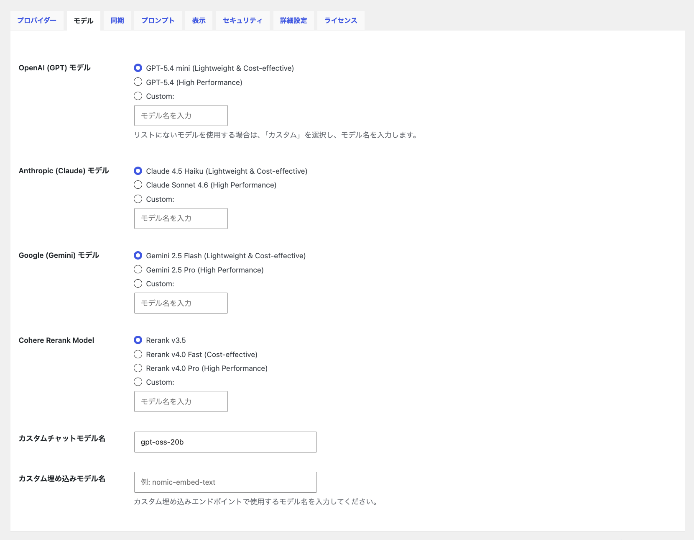The image size is (694, 540).
Task: Select the モデル tab
Action: click(84, 21)
